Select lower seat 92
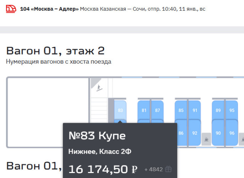The width and height of the screenshot is (244, 178). coord(195,133)
